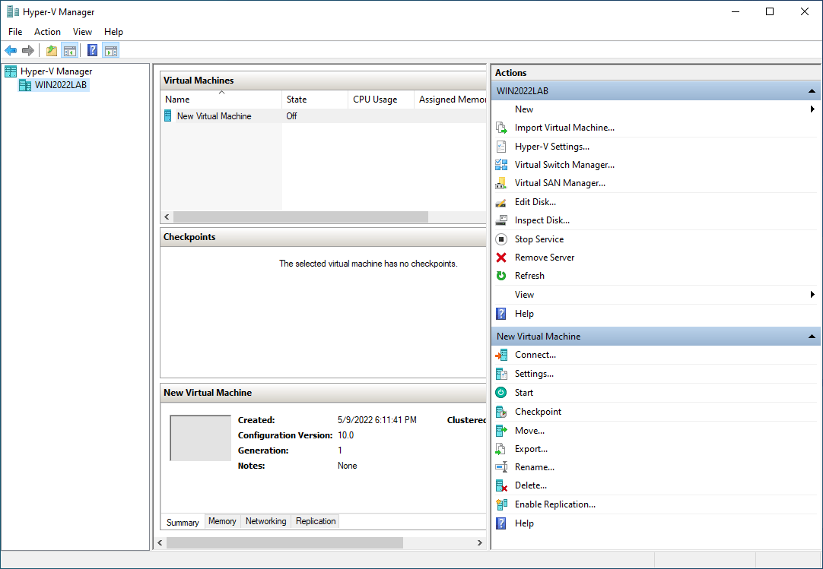Click the virtual machine Settings icon
This screenshot has height=569, width=823.
501,374
